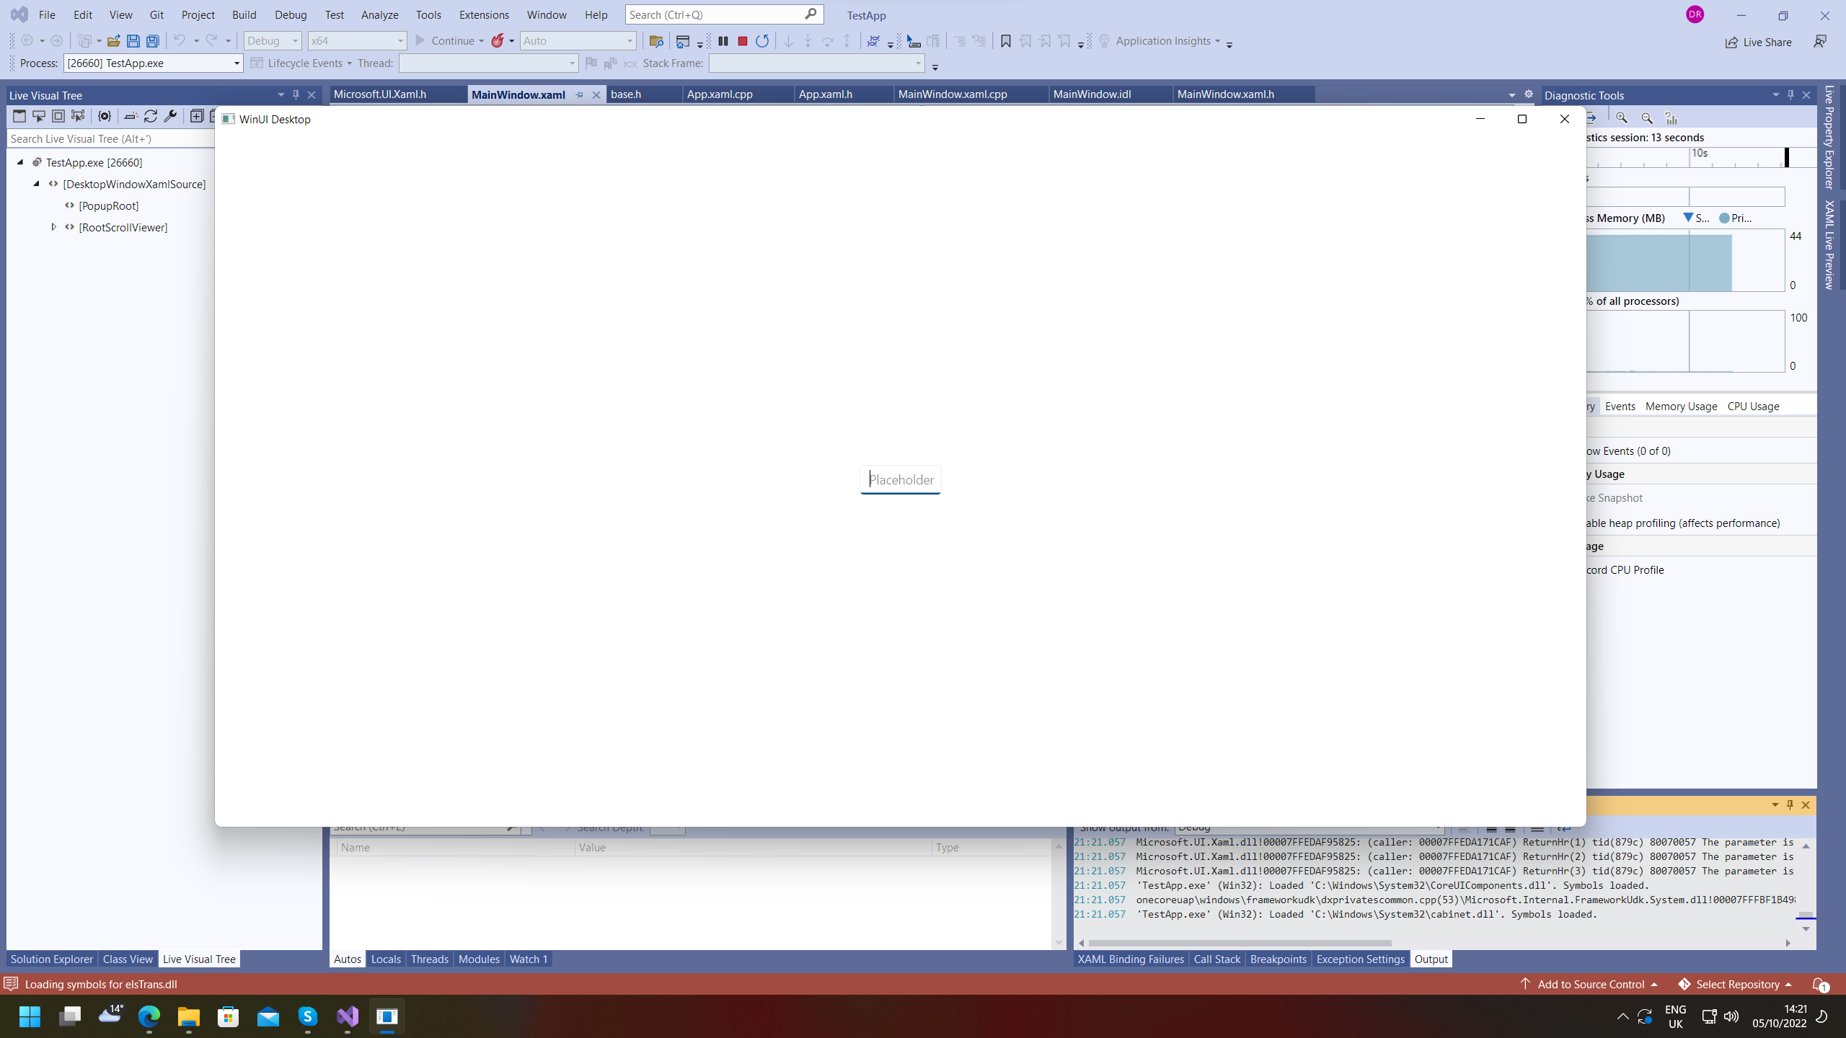Open the Lifecycle Events dropdown
The height and width of the screenshot is (1038, 1846).
pyautogui.click(x=301, y=63)
